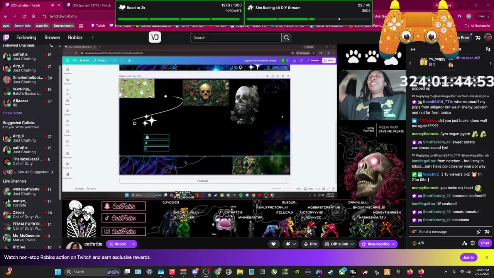Open the eyes bookmark folder
Screen dimensions: 494x278
tap(6, 26)
